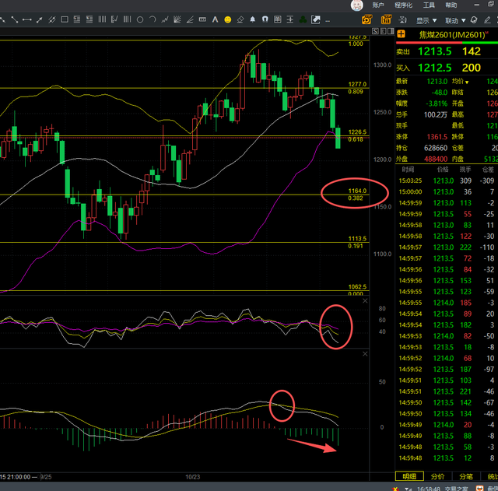
Task: Toggle the split-panel button above the price axis
Action: [391, 31]
